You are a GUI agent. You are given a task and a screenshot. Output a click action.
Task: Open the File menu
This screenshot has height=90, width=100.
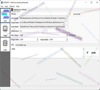[x=2, y=6]
